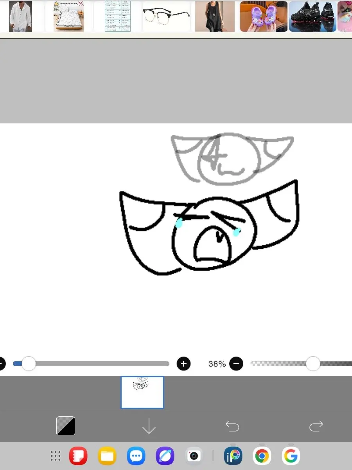
Task: Open the blue Messages app
Action: point(136,456)
